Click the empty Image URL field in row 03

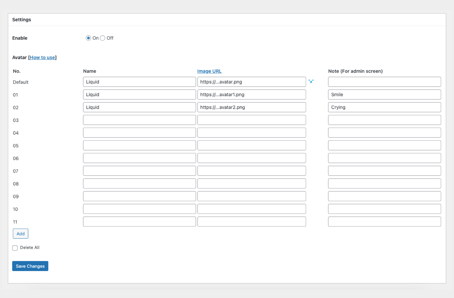pos(252,120)
